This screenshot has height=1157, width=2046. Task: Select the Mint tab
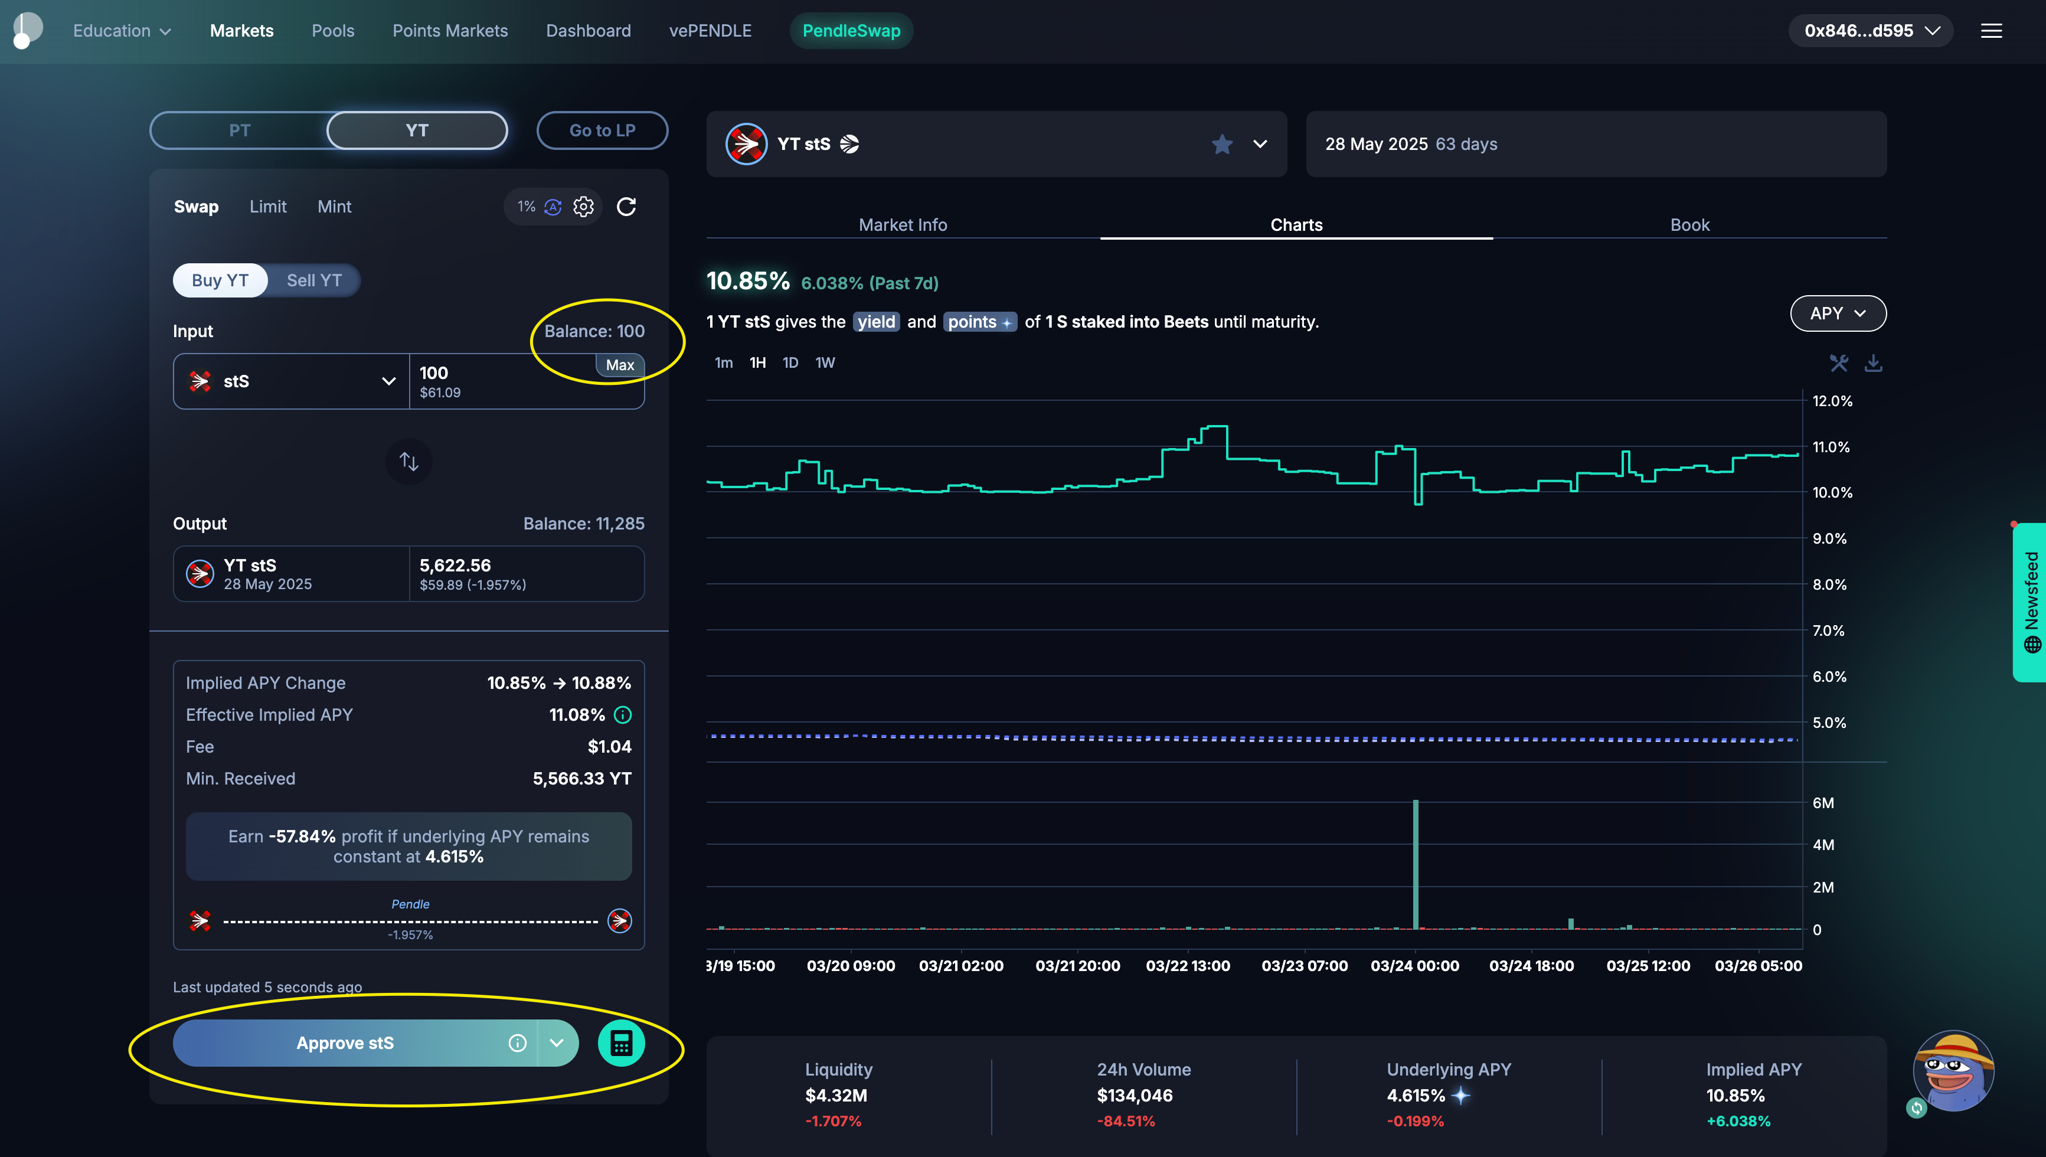click(335, 207)
